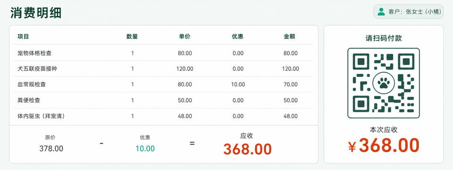Click the 数量 column header
Image resolution: width=453 pixels, height=170 pixels.
point(132,36)
